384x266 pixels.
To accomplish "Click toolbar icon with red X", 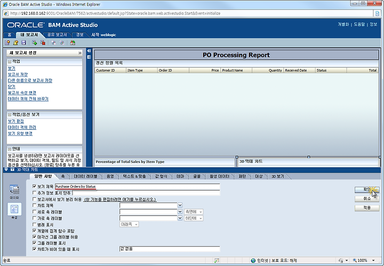I will tap(43, 43).
